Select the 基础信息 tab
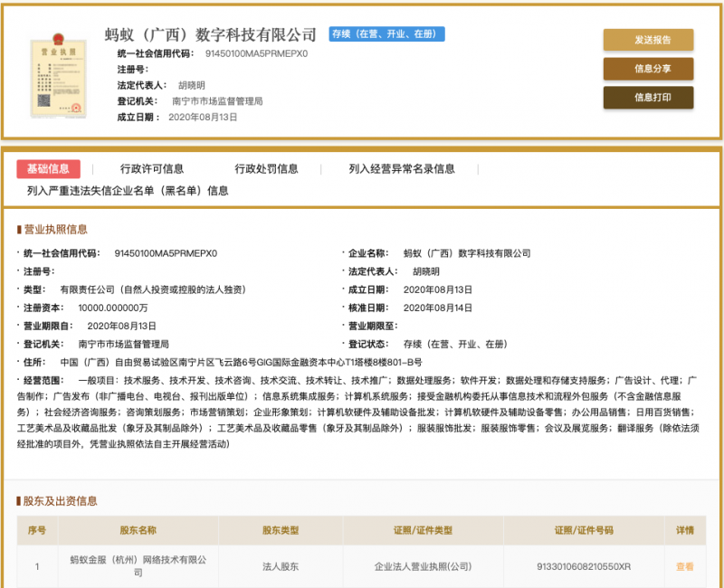Viewport: 724px width, 588px height. (49, 169)
